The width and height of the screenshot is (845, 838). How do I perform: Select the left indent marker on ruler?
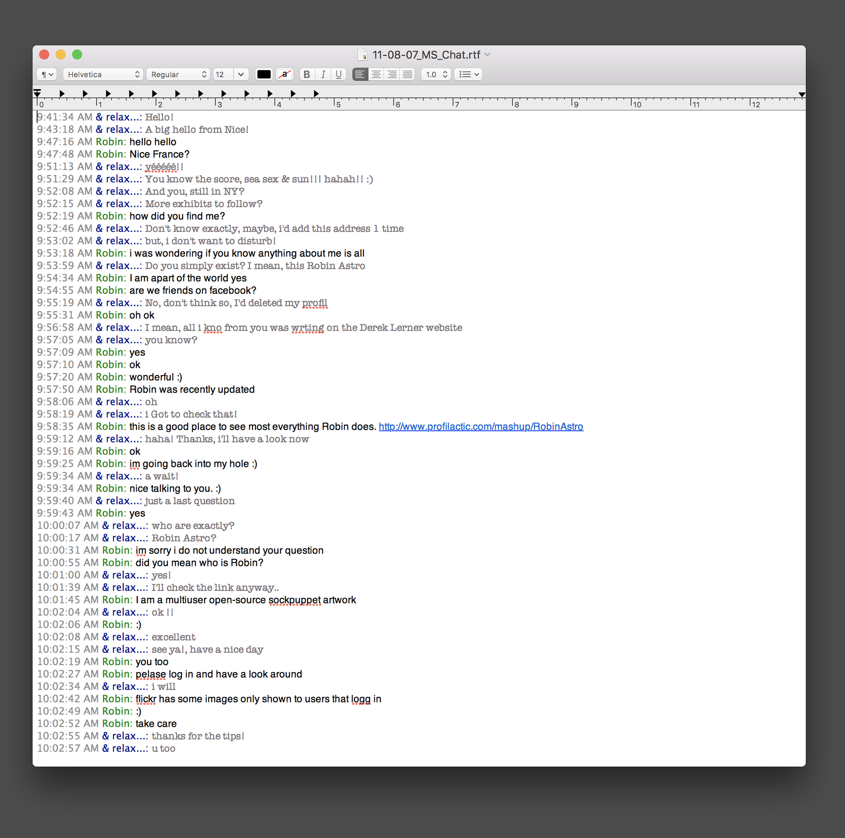[x=37, y=93]
